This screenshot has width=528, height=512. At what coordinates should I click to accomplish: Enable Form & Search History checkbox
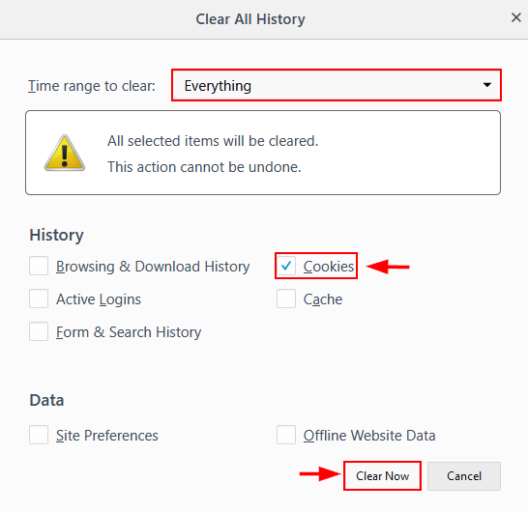pyautogui.click(x=39, y=331)
